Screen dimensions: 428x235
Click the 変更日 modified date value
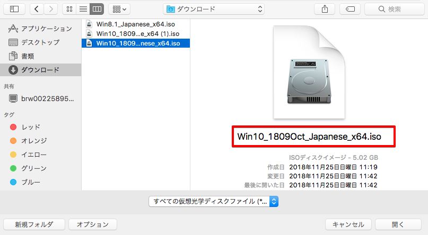coord(333,176)
